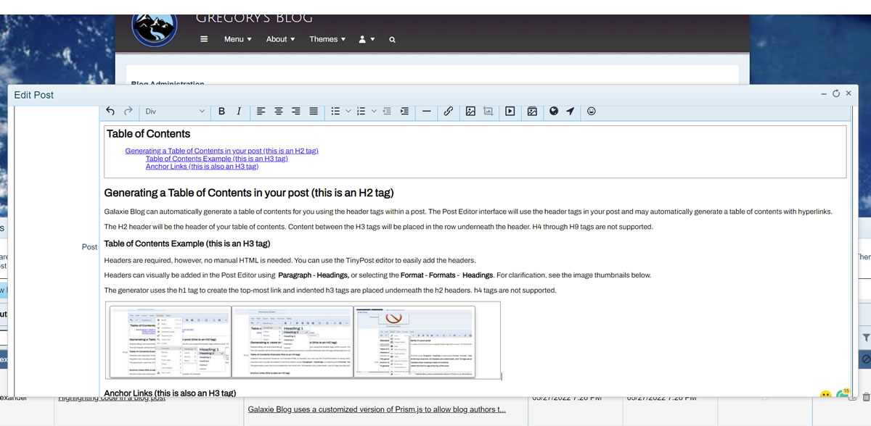
Task: Click the globe icon in the toolbar
Action: pos(554,111)
